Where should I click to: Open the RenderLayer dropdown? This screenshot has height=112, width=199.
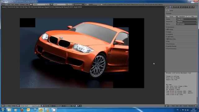(x=59, y=106)
